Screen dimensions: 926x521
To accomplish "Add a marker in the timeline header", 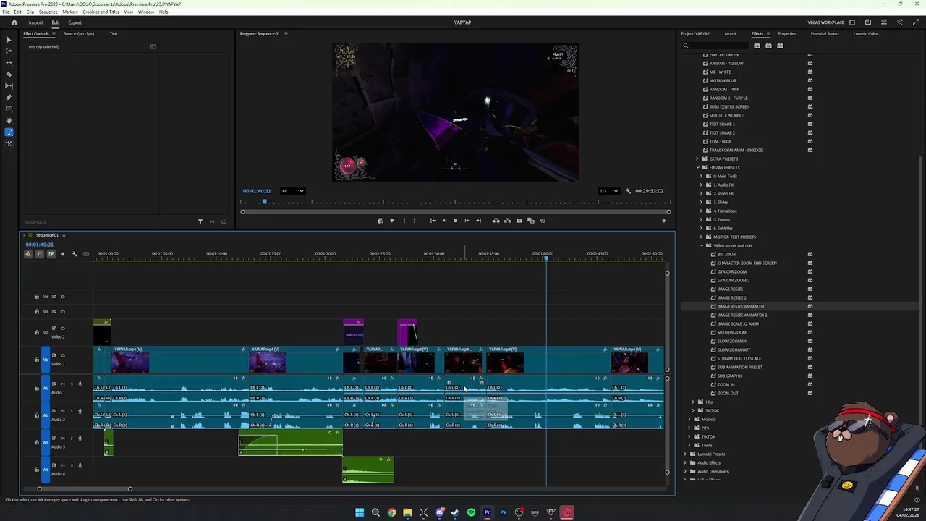I will pos(62,253).
